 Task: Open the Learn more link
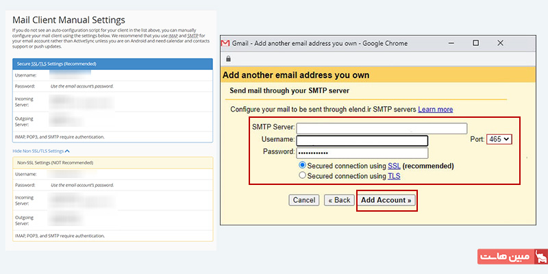(435, 110)
